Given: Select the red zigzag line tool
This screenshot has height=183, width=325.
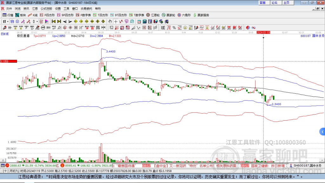Looking at the screenshot, I should (x=121, y=22).
